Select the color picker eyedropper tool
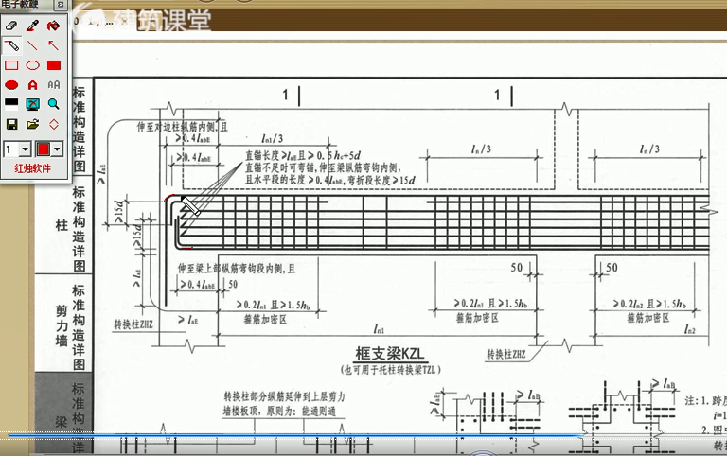The image size is (727, 456). 32,26
